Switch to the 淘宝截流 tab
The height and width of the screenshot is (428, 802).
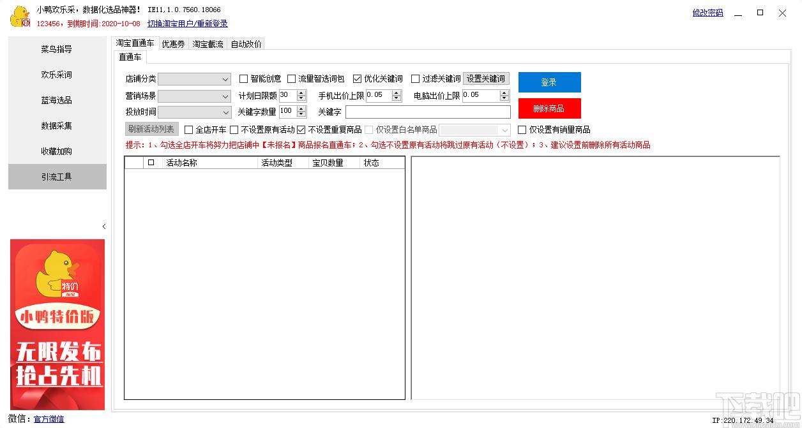coord(208,44)
